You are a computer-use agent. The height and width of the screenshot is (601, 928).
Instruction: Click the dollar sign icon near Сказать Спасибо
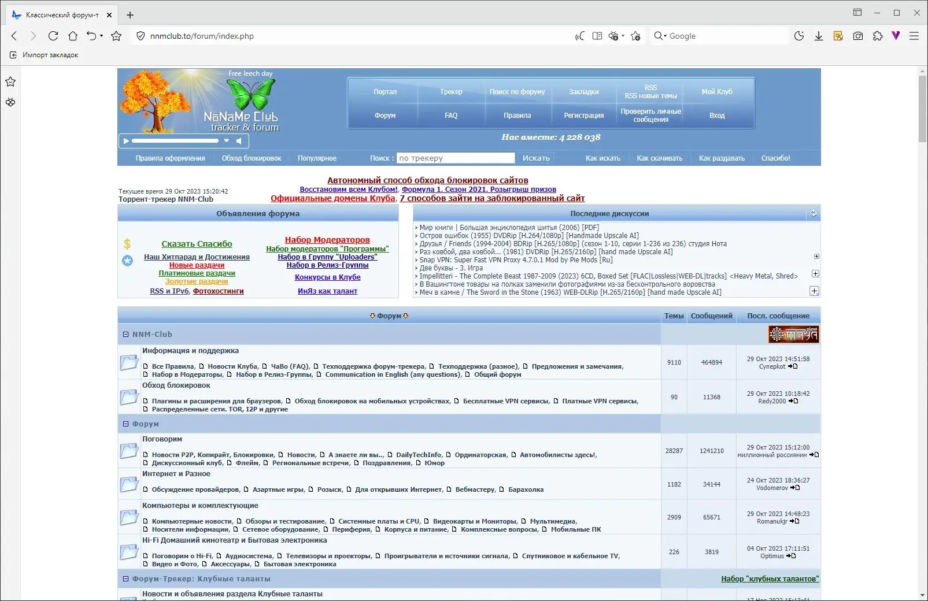[x=127, y=243]
